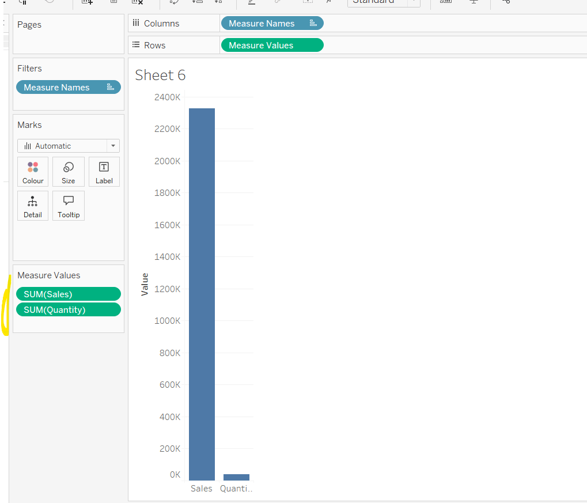Open the Tooltip editor button
Image resolution: width=587 pixels, height=503 pixels.
click(68, 206)
